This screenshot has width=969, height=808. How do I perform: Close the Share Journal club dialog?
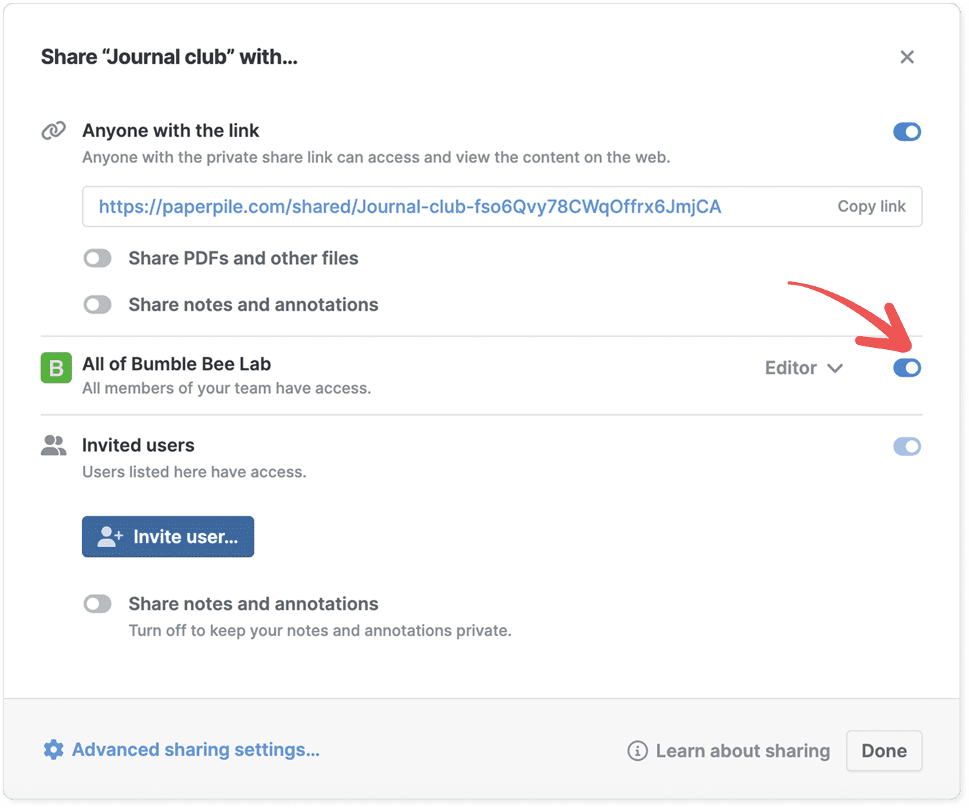click(x=907, y=57)
